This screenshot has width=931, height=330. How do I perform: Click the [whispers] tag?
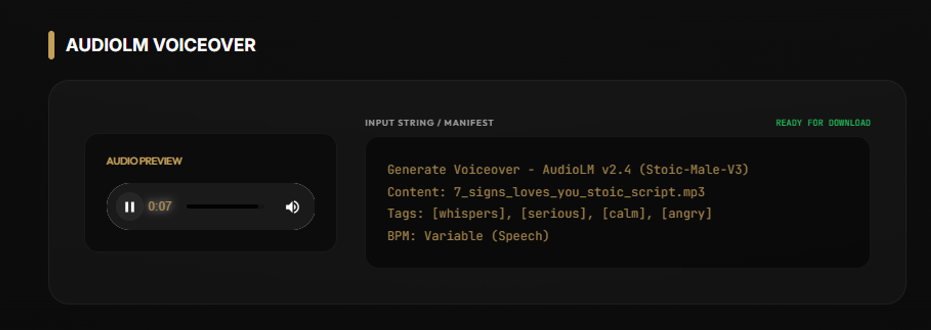(468, 214)
